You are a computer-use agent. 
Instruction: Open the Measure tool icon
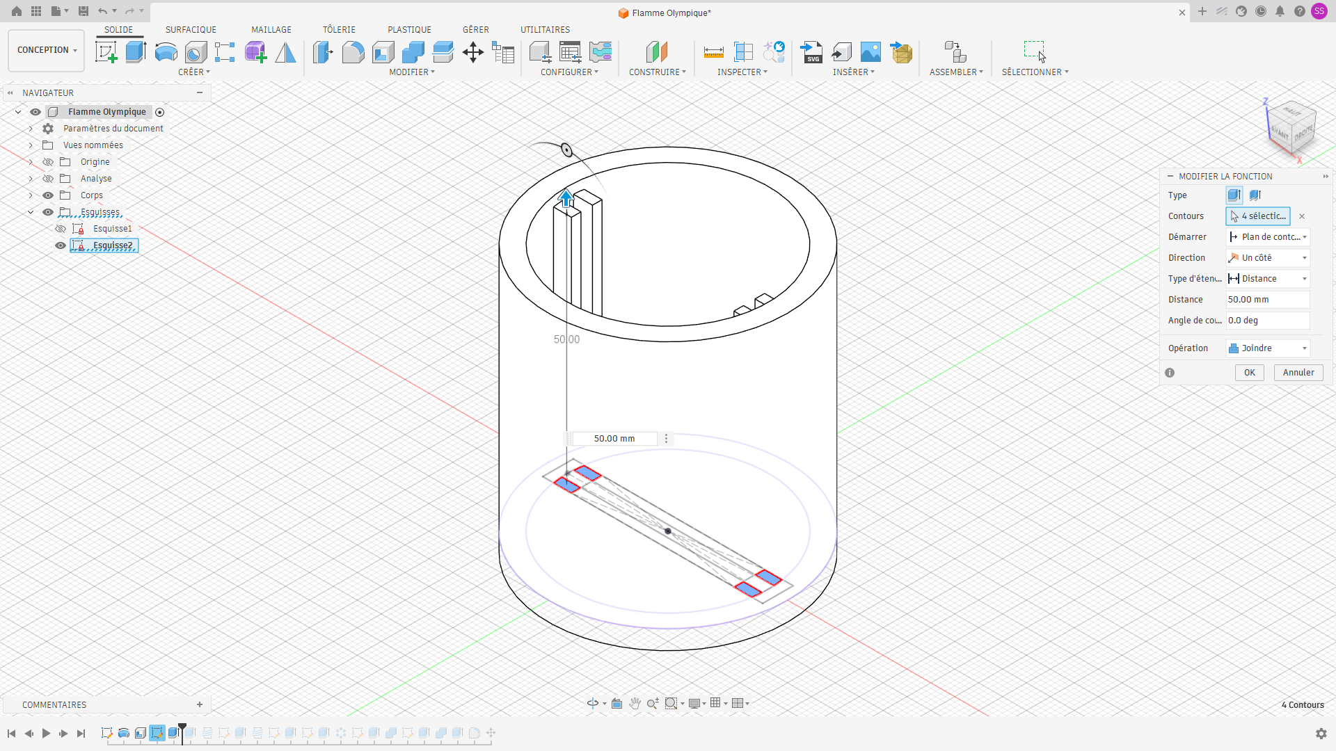click(713, 52)
